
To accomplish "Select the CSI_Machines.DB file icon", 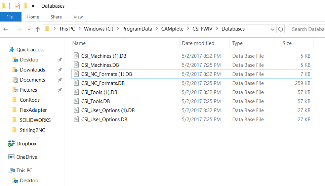I will click(77, 65).
